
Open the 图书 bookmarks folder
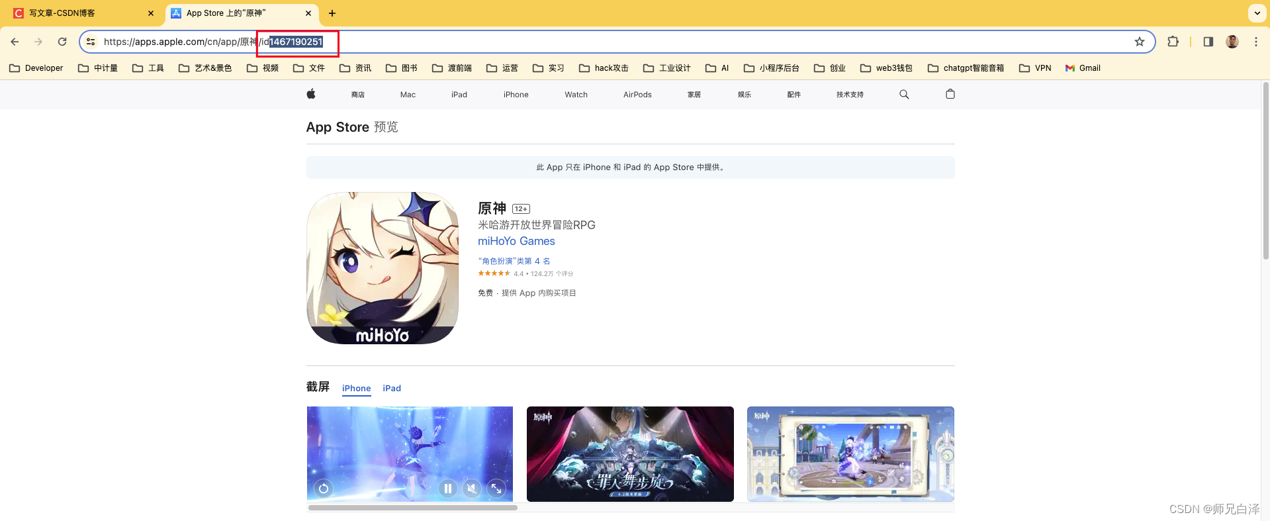[402, 68]
